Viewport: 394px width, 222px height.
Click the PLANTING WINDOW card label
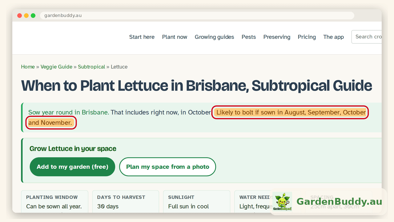tap(52, 197)
